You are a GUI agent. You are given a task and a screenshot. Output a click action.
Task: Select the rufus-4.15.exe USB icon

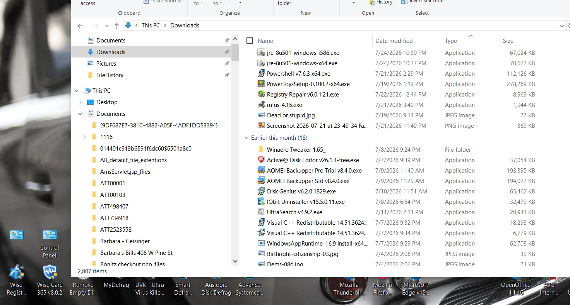261,105
